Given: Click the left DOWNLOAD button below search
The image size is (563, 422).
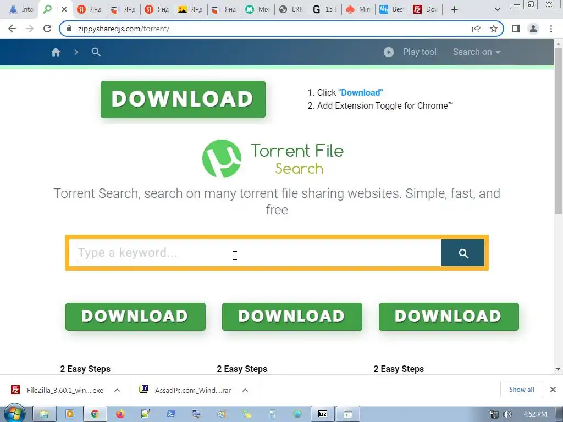Looking at the screenshot, I should (135, 316).
